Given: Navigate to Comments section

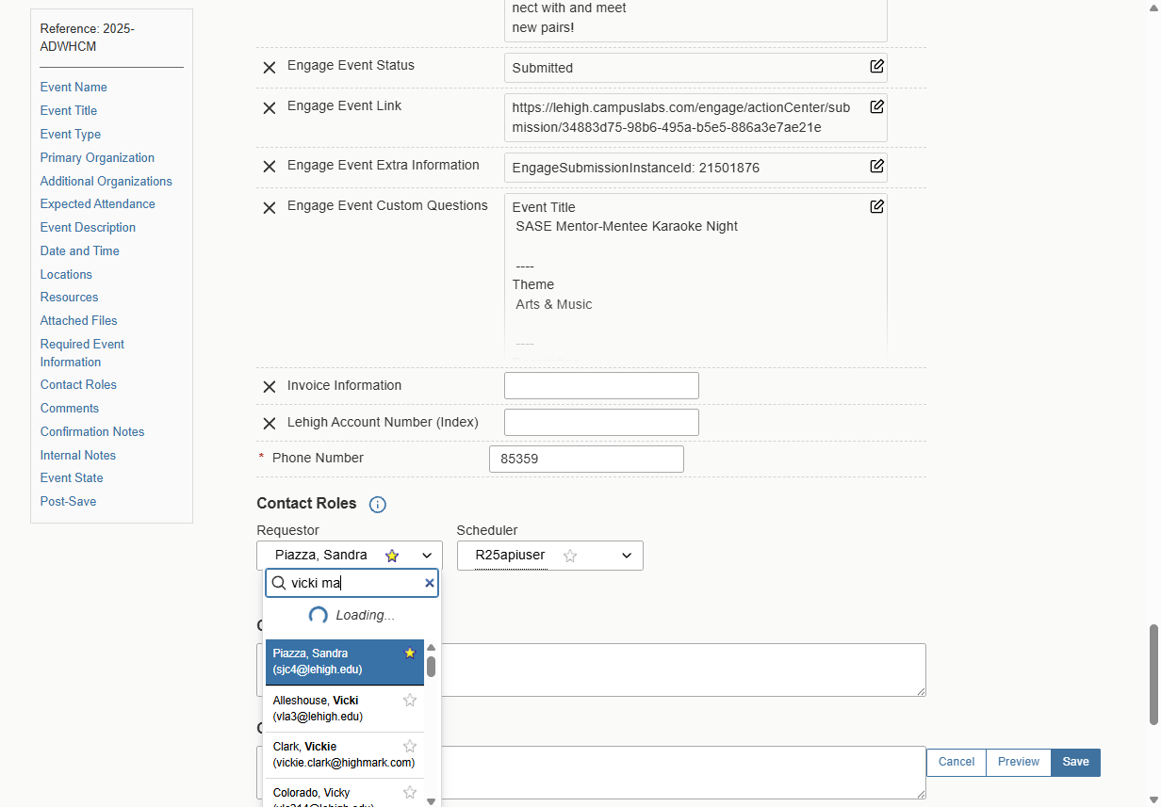Looking at the screenshot, I should point(70,408).
